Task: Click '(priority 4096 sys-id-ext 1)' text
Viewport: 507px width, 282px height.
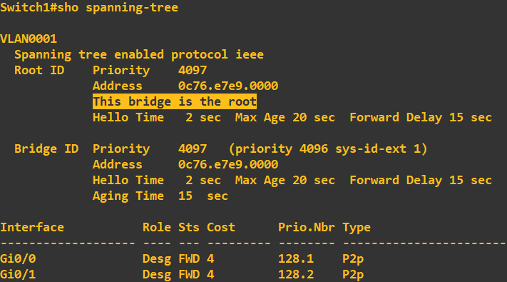Action: point(328,149)
